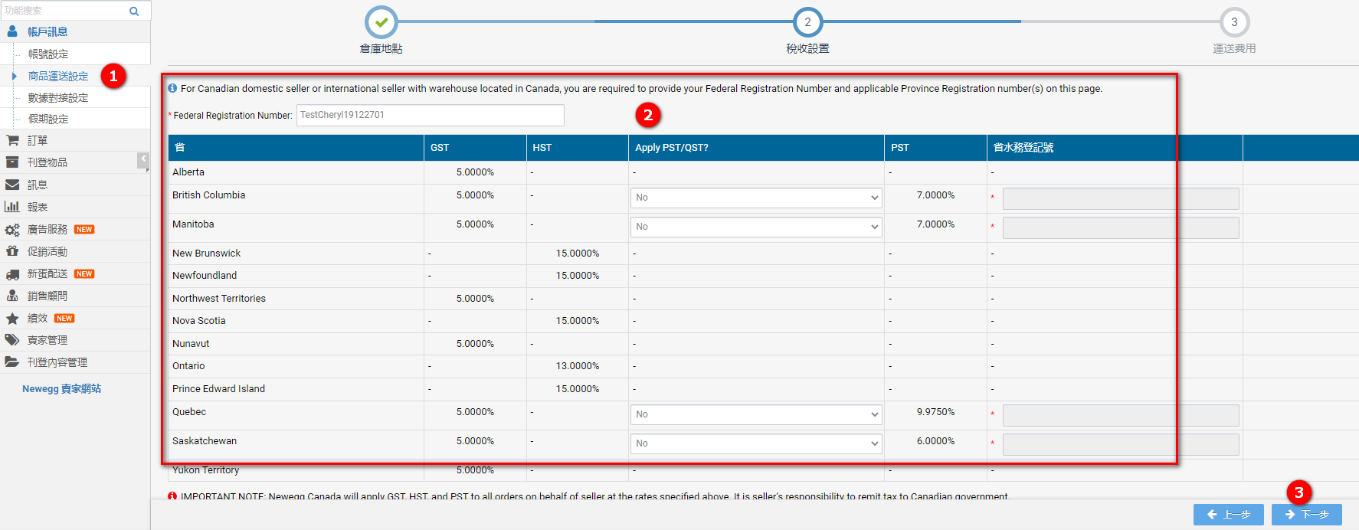Click the shopping cart icon for 訂單
This screenshot has height=530, width=1359.
click(12, 140)
